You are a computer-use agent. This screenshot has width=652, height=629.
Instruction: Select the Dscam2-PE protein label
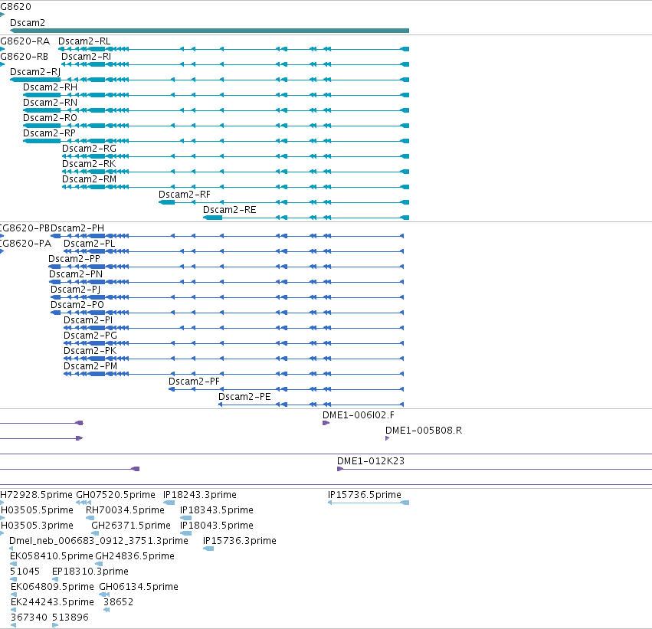point(244,398)
